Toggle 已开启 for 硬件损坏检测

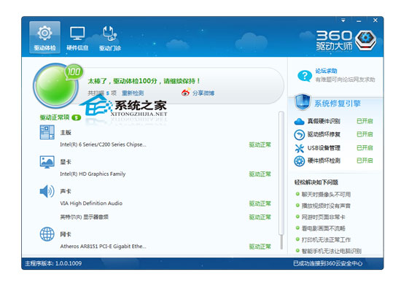tap(365, 160)
